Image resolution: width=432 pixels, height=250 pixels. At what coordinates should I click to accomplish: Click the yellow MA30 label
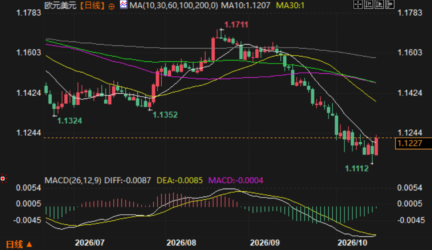(x=290, y=5)
